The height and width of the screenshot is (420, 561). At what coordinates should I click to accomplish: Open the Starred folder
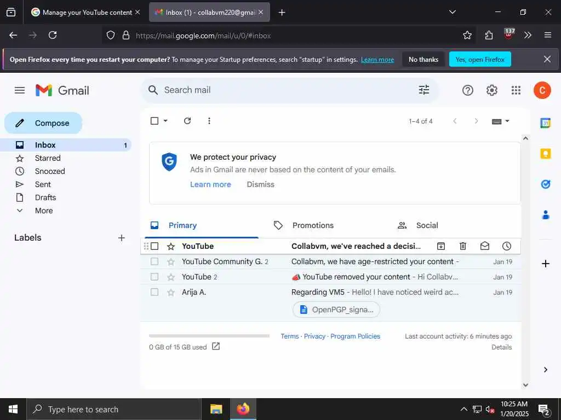point(48,158)
